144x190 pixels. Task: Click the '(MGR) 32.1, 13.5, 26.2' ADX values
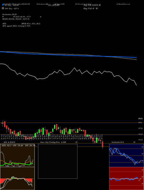point(31,24)
